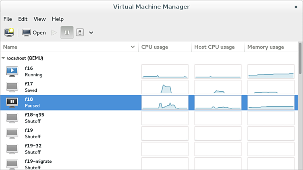This screenshot has height=170, width=303.
Task: Select the running f16 VM icon
Action: 12,71
